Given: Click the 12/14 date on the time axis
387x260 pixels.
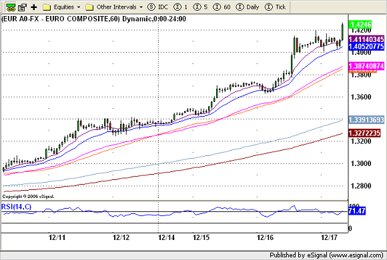Looking at the screenshot, I should pos(166,237).
